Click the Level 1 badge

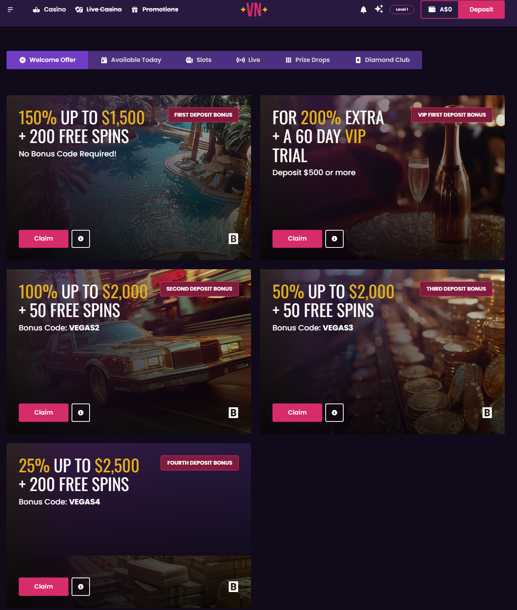pyautogui.click(x=402, y=10)
